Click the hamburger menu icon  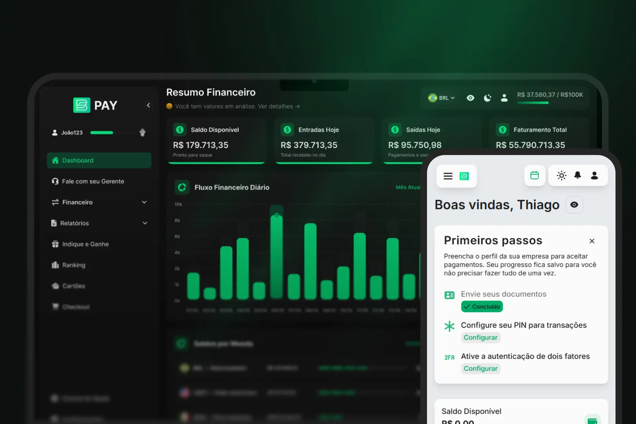click(x=448, y=176)
